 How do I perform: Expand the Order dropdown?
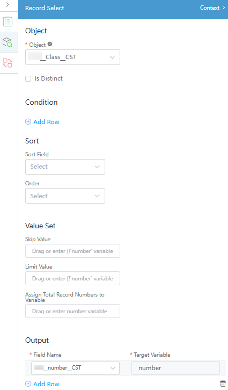(x=65, y=196)
